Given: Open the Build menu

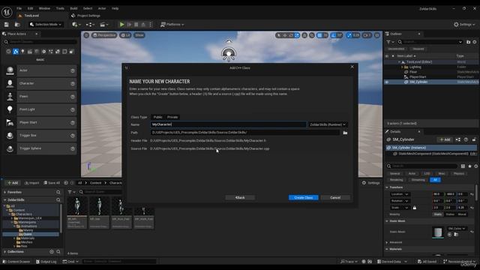Looking at the screenshot, I should tap(73, 8).
